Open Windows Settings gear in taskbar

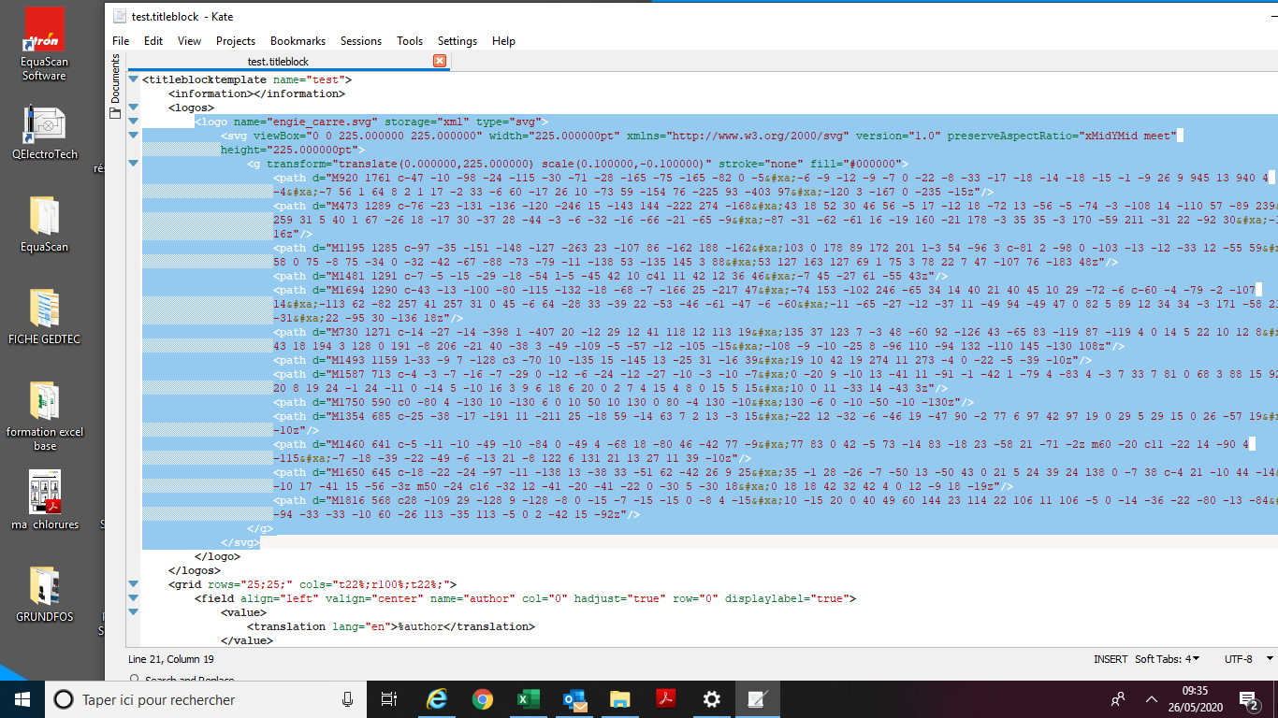[x=711, y=699]
